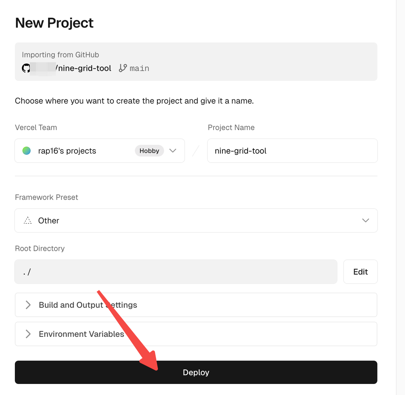Click the Root Directory path field
405x395 pixels.
click(x=176, y=272)
